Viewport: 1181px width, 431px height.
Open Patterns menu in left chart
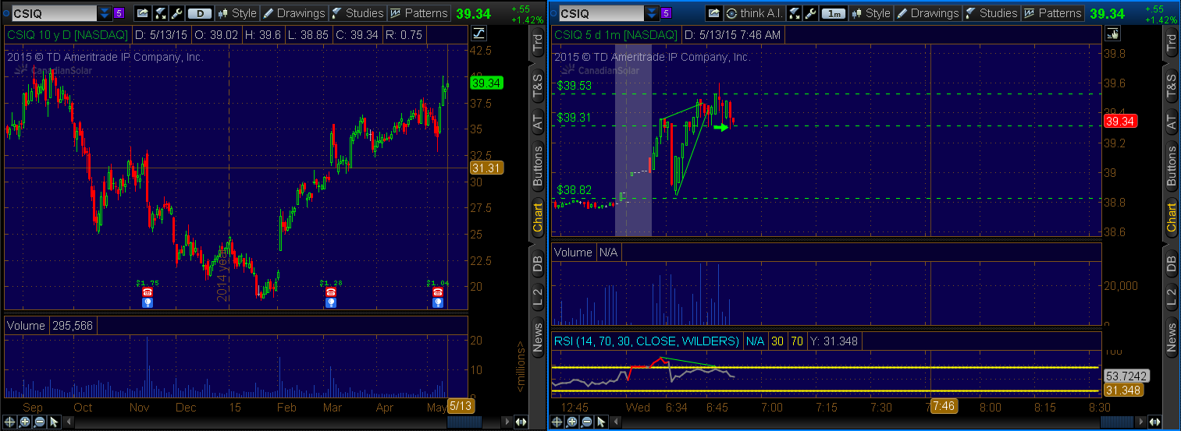(x=419, y=13)
